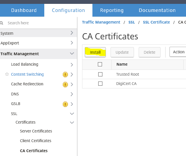Screen dimensions: 186x156
Task: Tick the select-all checkbox in header
Action: [100, 64]
